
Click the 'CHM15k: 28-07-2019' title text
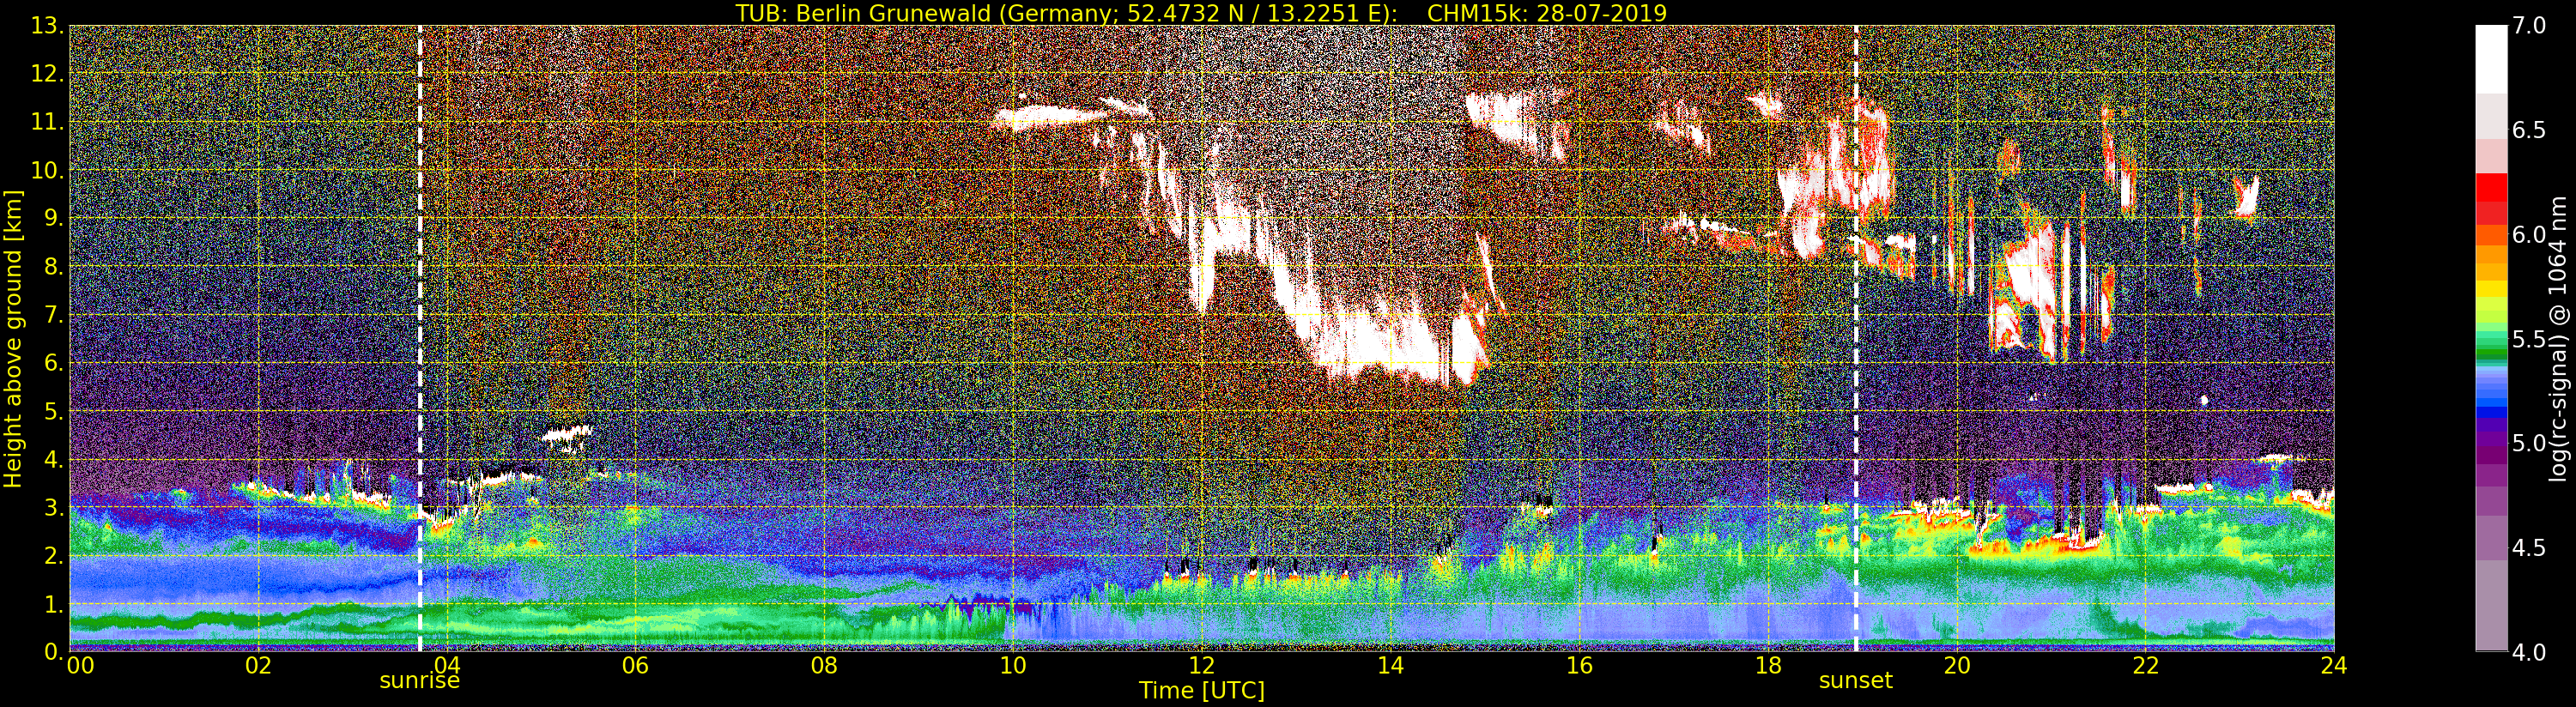pos(1547,13)
